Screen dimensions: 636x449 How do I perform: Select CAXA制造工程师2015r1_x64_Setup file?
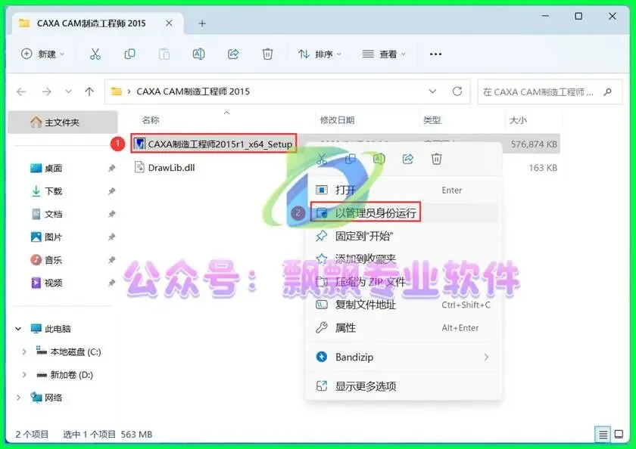point(214,144)
